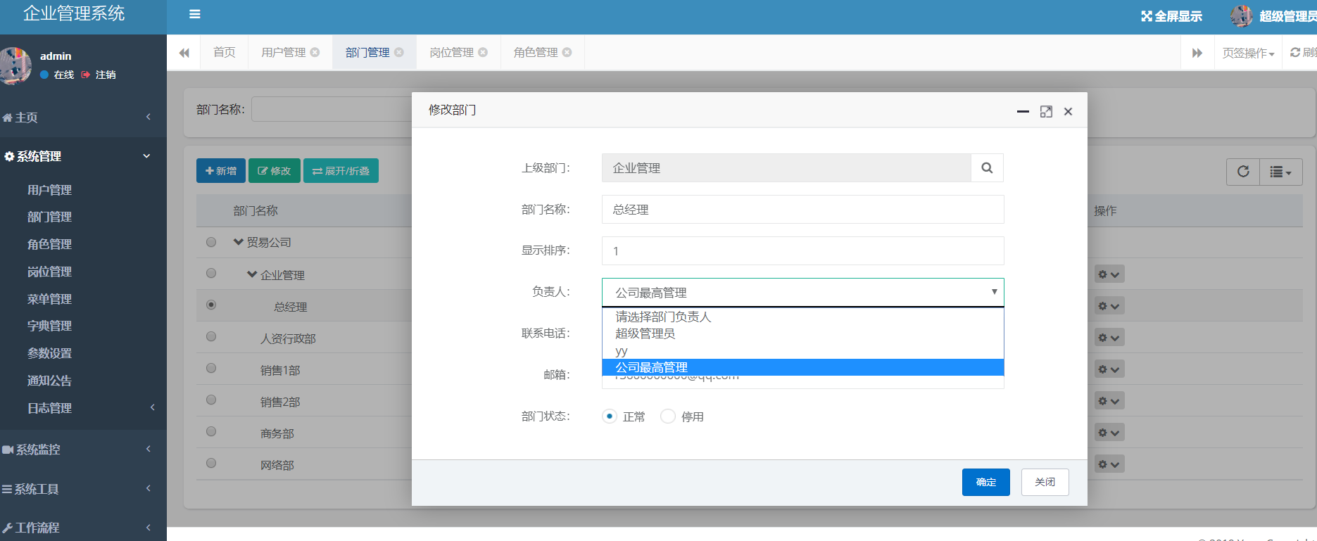
Task: Select the 企业管理 row radio button
Action: [211, 273]
